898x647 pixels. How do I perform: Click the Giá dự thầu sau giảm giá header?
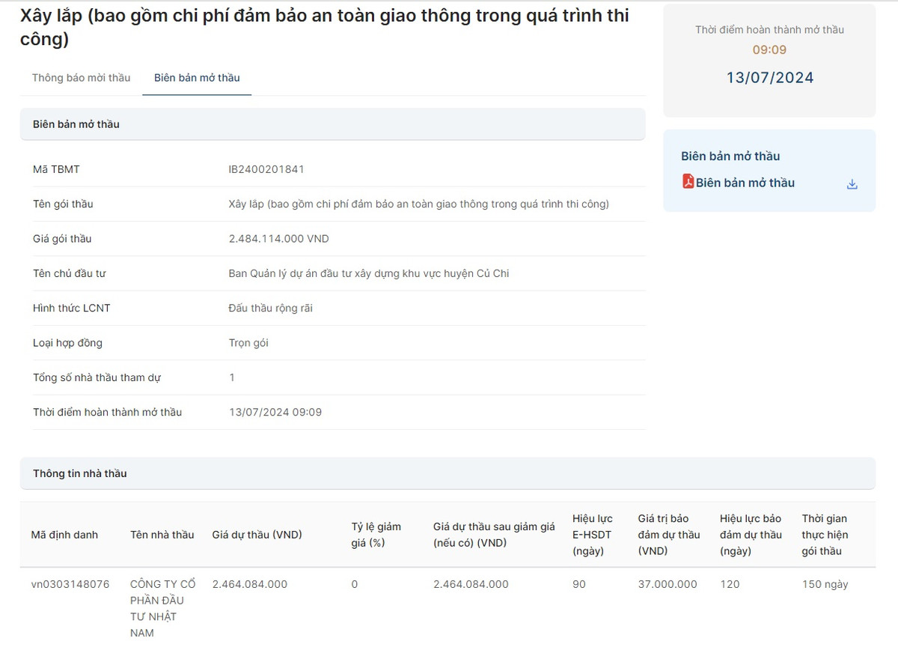(x=494, y=535)
